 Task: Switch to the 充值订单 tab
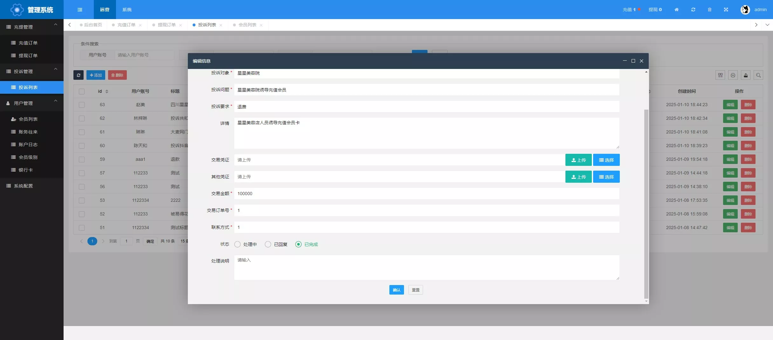click(126, 25)
